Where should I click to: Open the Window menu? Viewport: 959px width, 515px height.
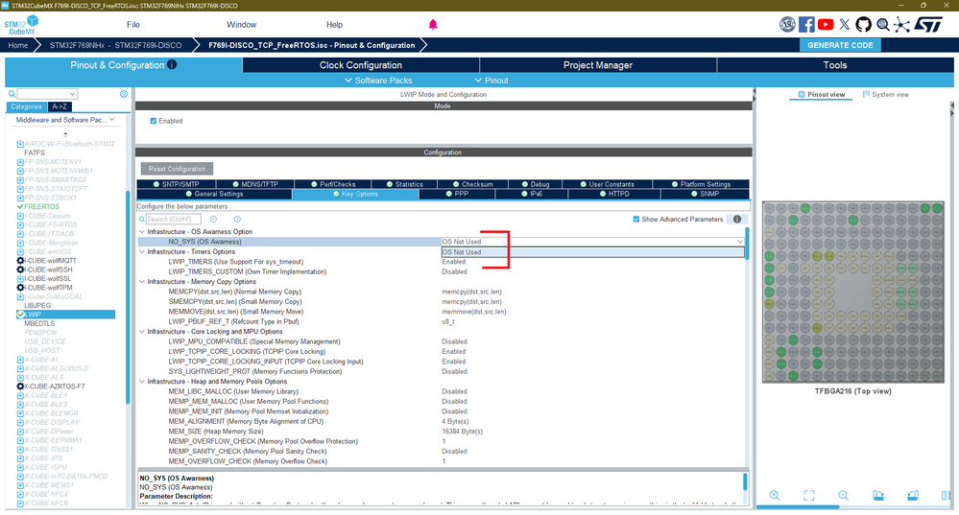(x=242, y=24)
